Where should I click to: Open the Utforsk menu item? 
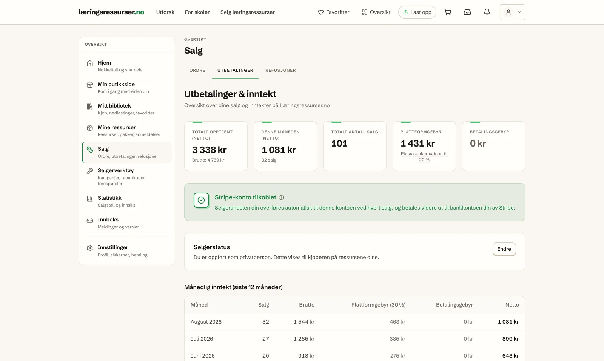[165, 12]
